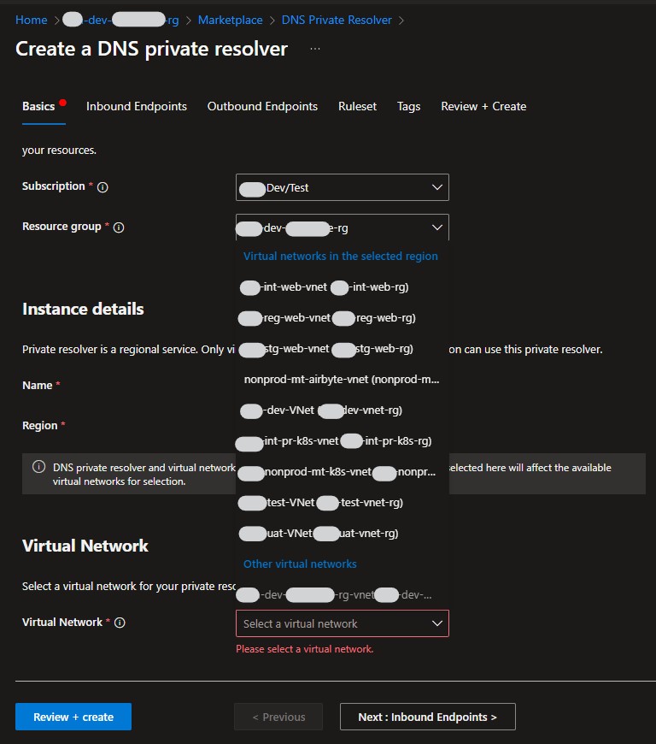The width and height of the screenshot is (656, 744).
Task: Switch to the Review + Create tab
Action: click(x=483, y=106)
